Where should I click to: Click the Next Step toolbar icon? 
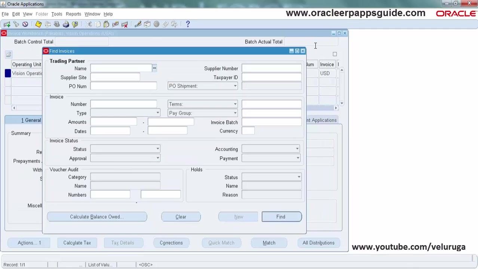48,24
